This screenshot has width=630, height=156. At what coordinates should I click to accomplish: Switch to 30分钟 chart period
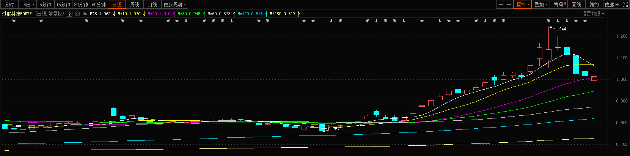[81, 5]
